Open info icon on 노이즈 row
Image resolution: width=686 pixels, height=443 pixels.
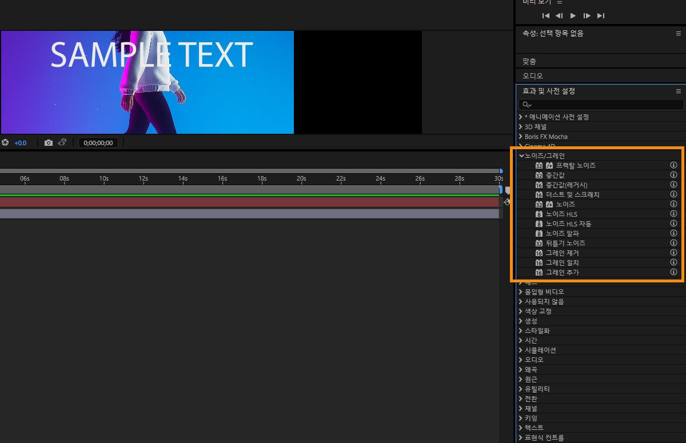click(x=673, y=204)
